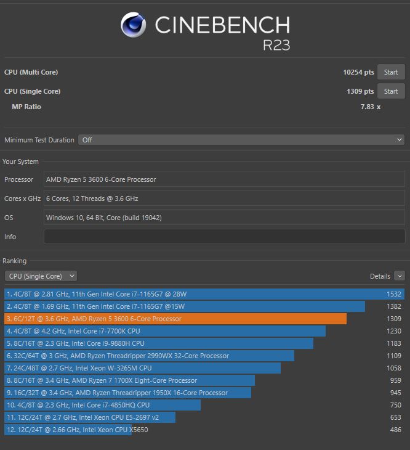The image size is (410, 450).
Task: Click the MP Ratio label
Action: pos(26,107)
